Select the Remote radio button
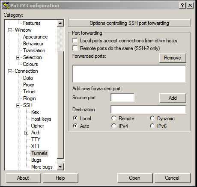This screenshot has width=197, height=187. 114,118
